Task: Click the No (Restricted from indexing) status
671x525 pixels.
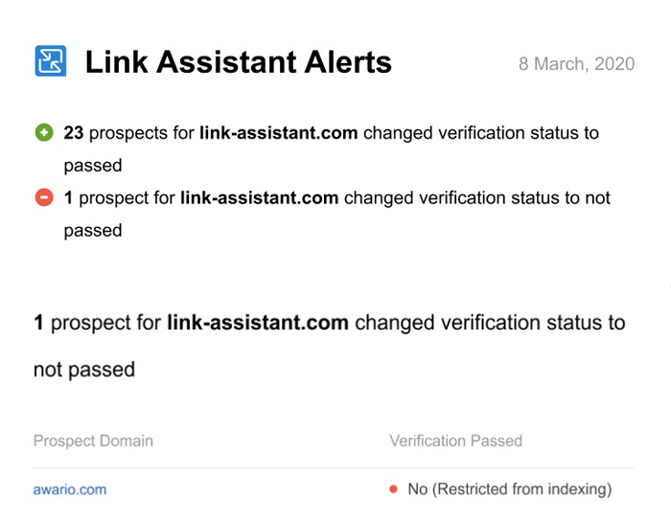Action: [510, 490]
